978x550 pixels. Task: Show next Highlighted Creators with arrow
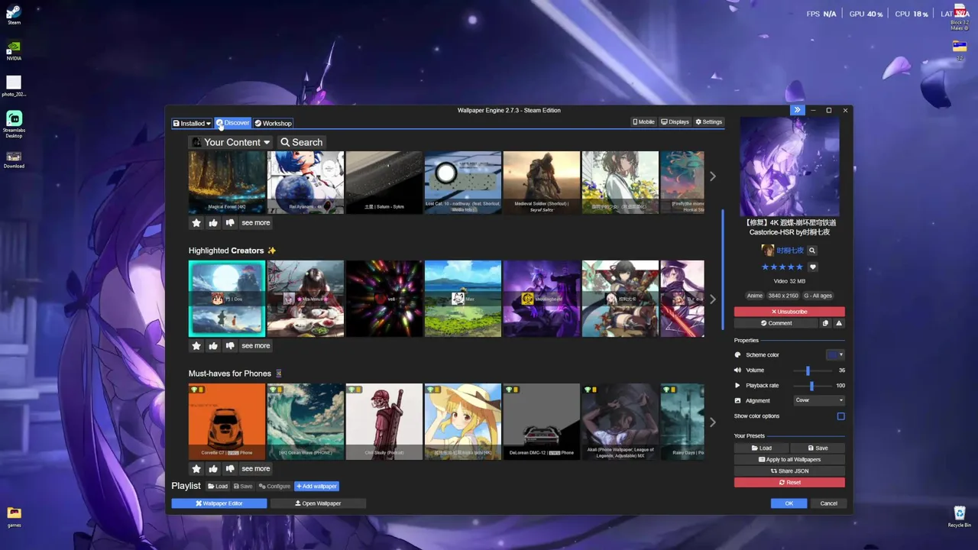pyautogui.click(x=712, y=299)
